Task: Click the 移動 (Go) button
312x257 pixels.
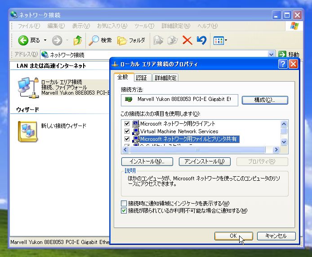Action: [289, 54]
